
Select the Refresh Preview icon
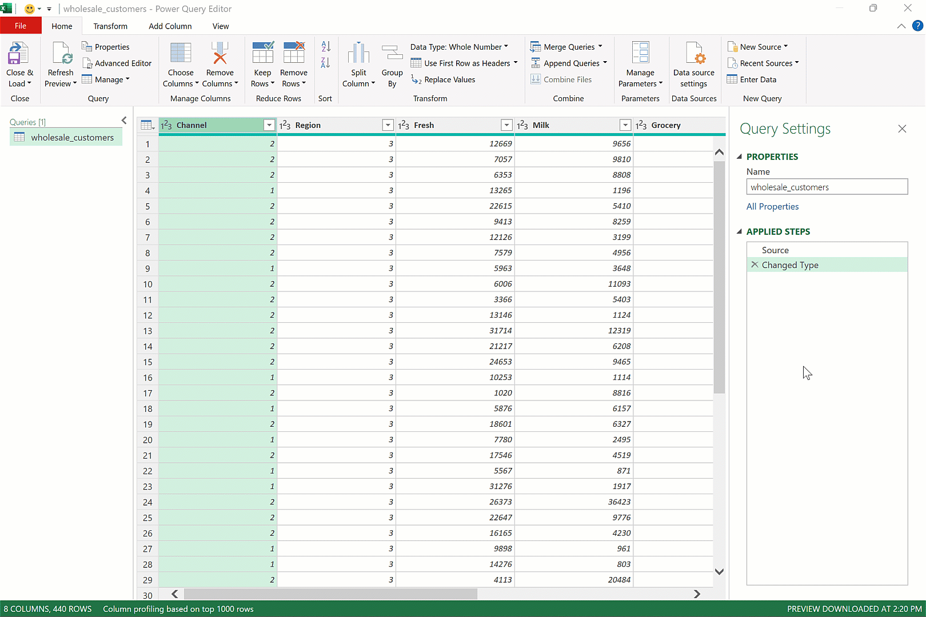60,63
